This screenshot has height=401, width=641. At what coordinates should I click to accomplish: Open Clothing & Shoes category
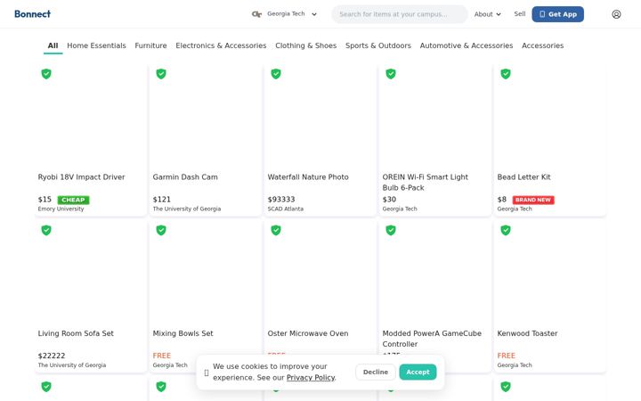(x=305, y=45)
